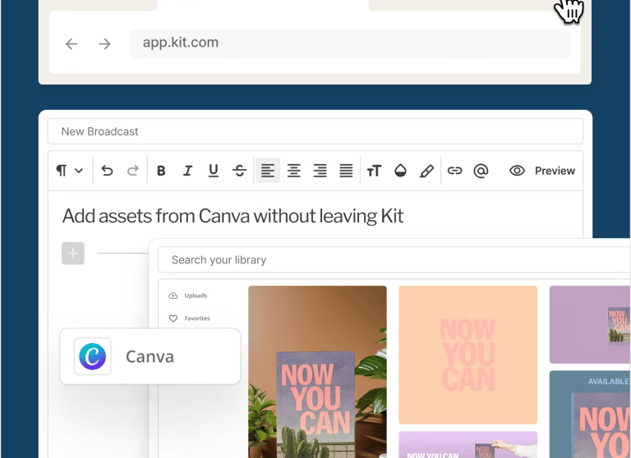The width and height of the screenshot is (631, 458).
Task: Click the Search your library field
Action: point(394,259)
